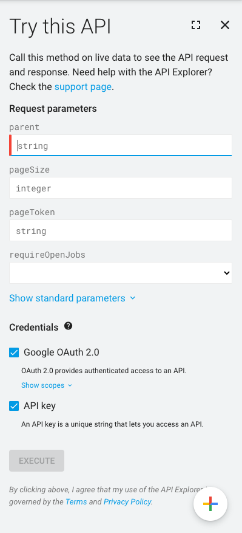The height and width of the screenshot is (533, 242).
Task: Open the Terms link
Action: click(76, 502)
